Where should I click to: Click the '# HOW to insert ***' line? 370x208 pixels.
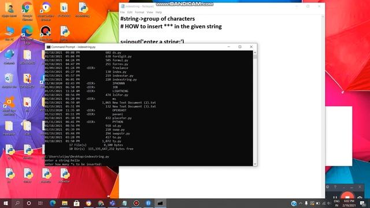tap(171, 27)
